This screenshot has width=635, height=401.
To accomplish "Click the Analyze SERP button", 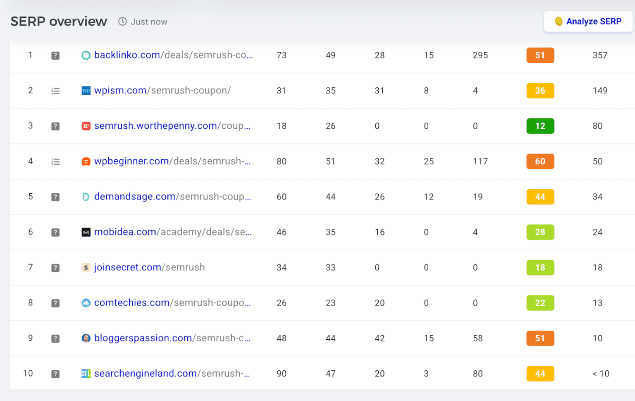I will pos(588,22).
